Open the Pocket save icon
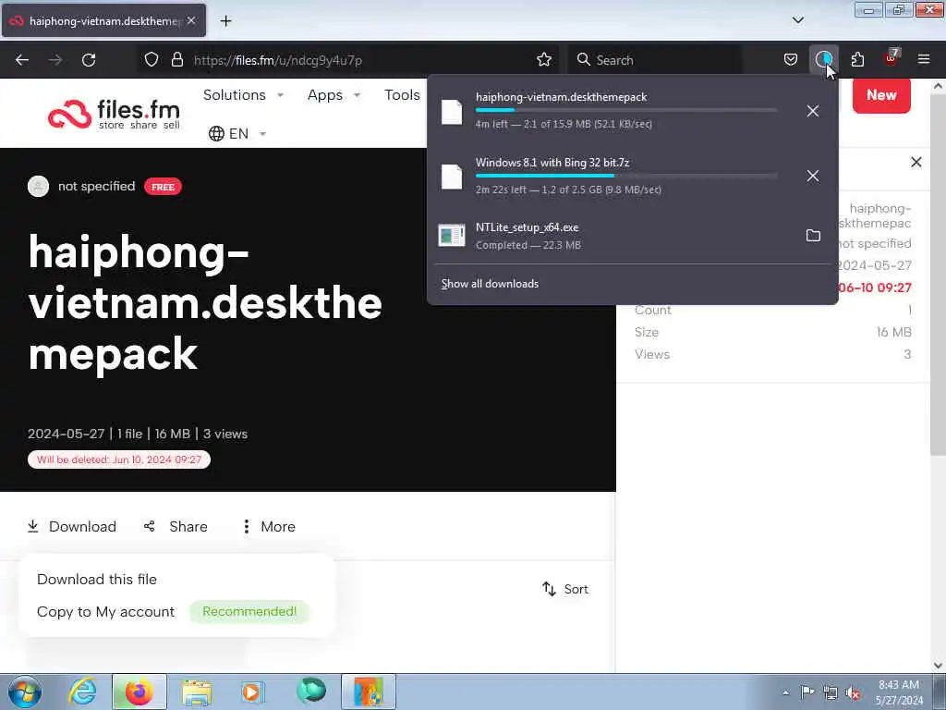 coord(791,60)
